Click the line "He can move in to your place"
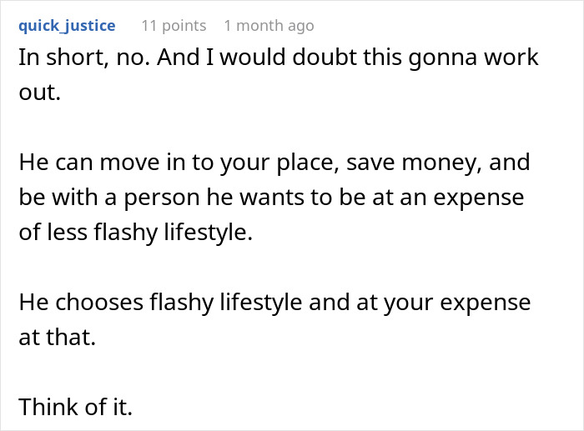The image size is (584, 431). click(x=274, y=162)
